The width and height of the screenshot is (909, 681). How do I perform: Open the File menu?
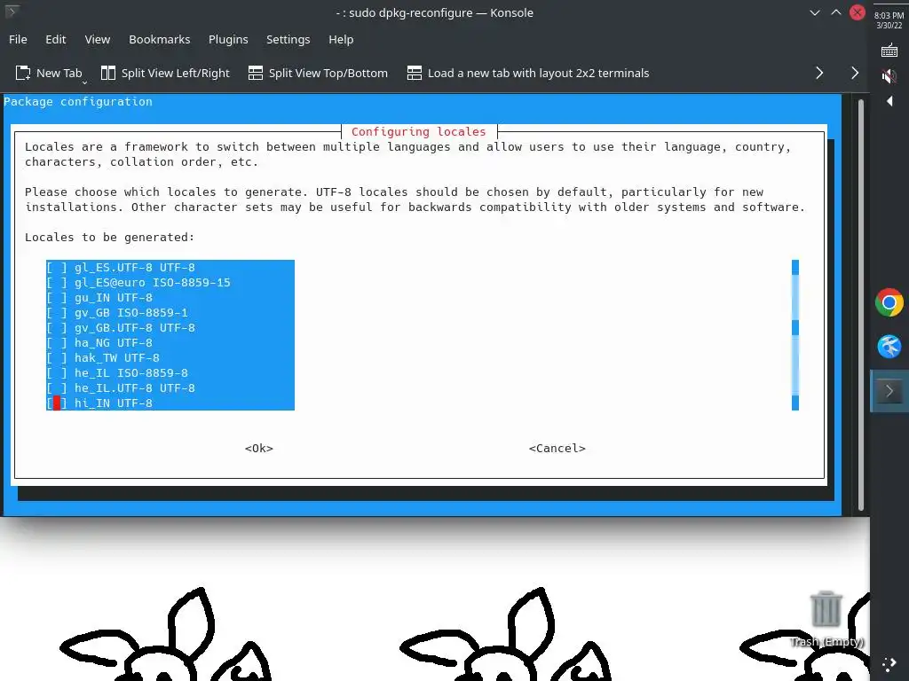pos(18,39)
